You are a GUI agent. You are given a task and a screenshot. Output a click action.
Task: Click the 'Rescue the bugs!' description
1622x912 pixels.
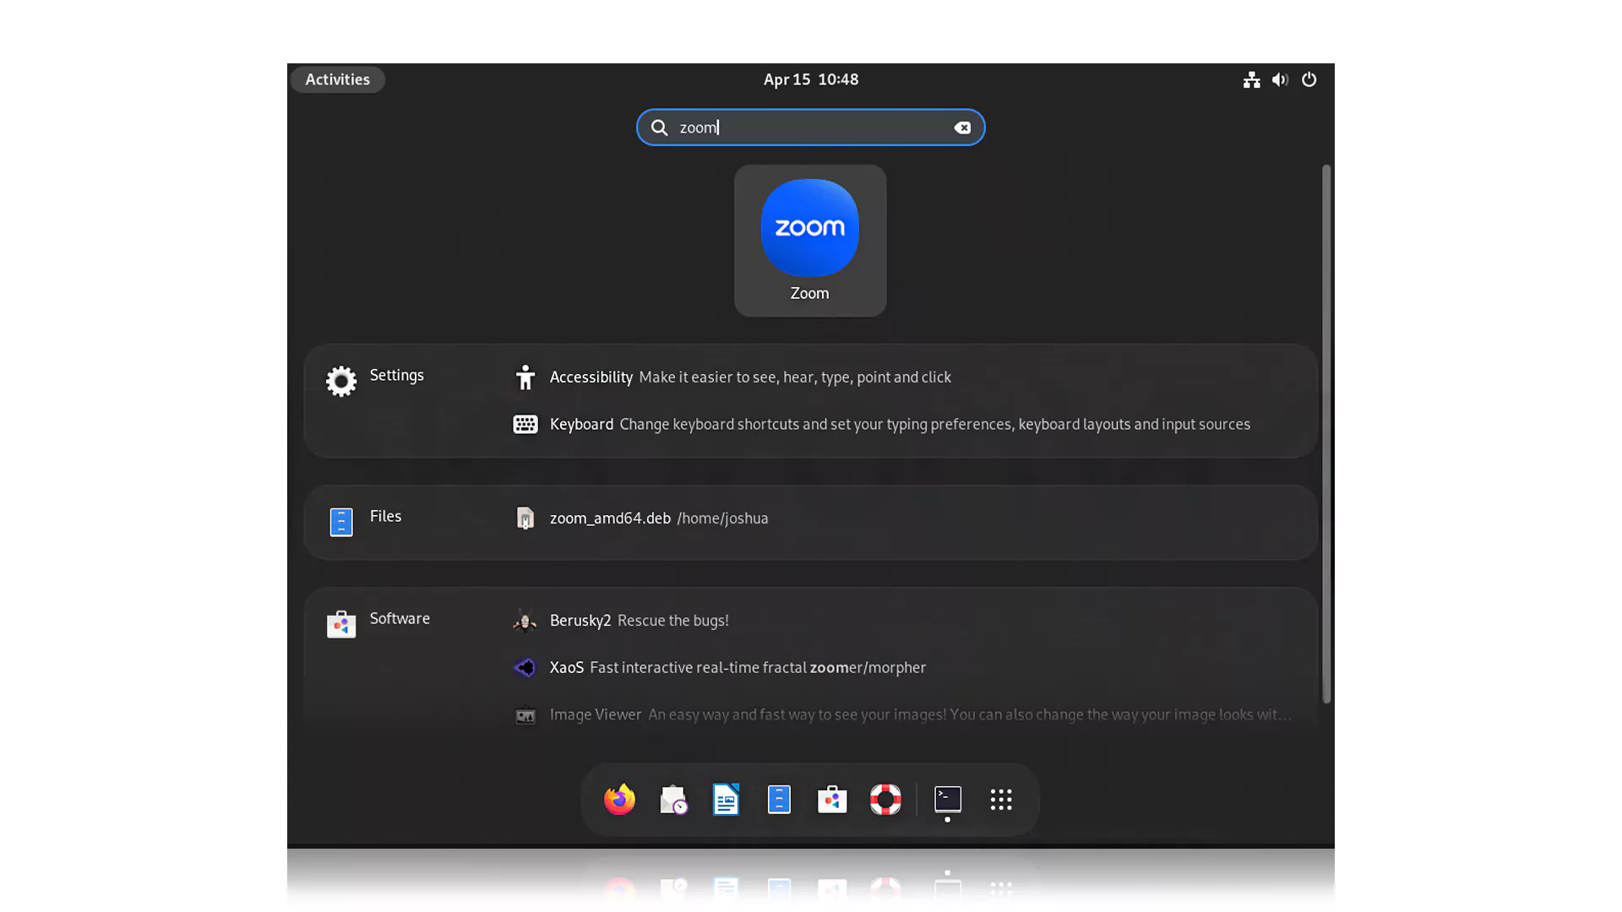point(672,621)
